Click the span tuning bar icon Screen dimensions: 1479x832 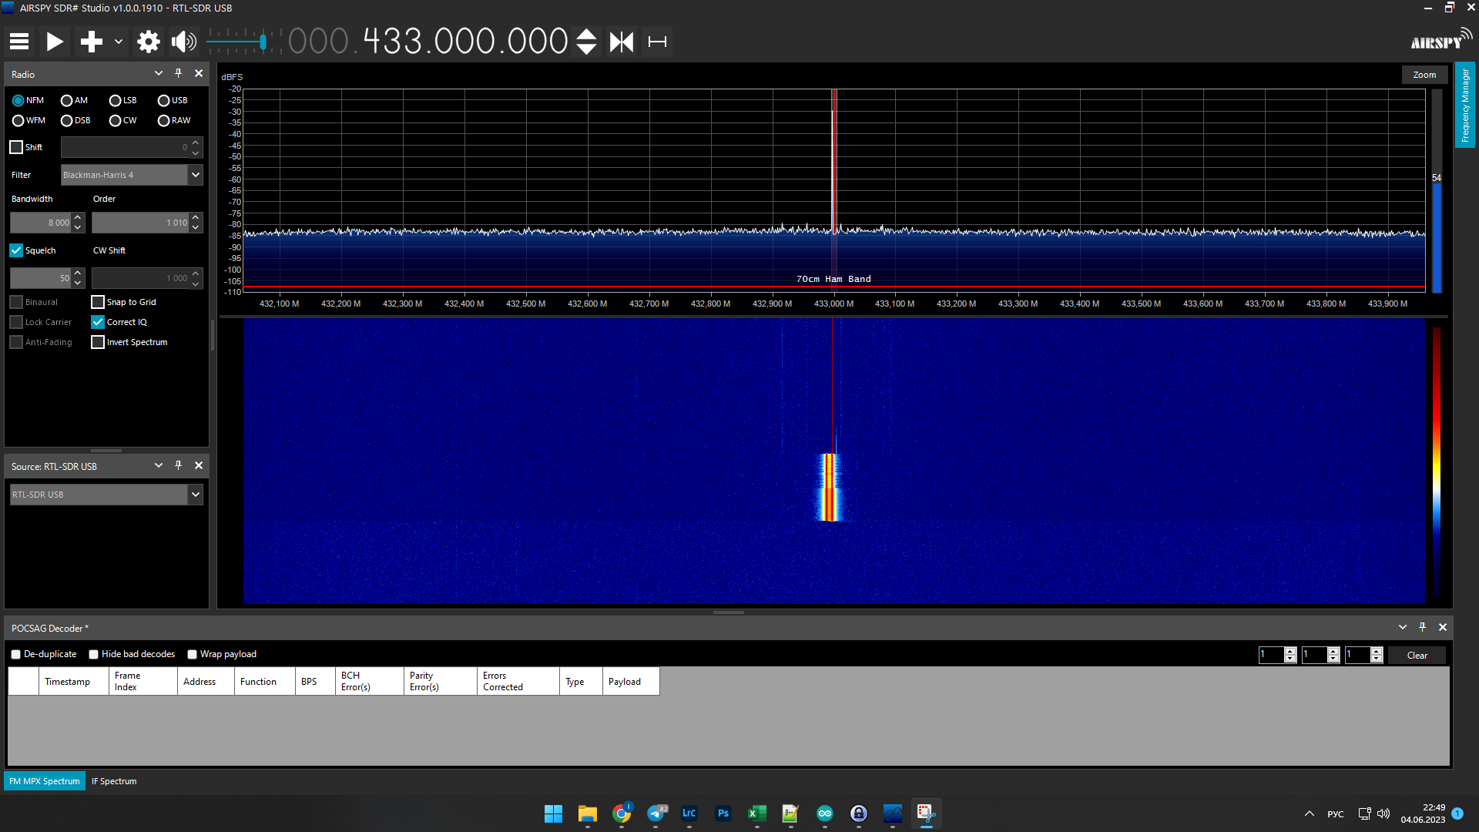(x=657, y=42)
